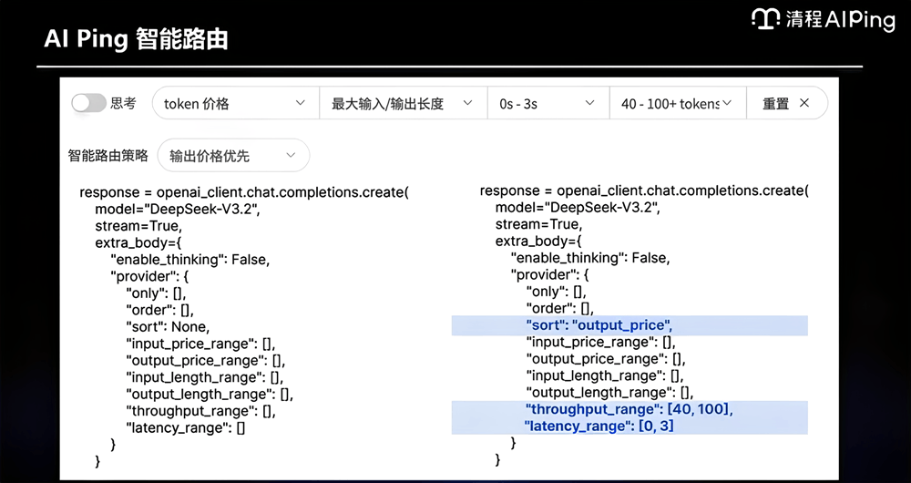Image resolution: width=911 pixels, height=483 pixels.
Task: Click "input_price_range": [] in the left code
Action: point(200,344)
